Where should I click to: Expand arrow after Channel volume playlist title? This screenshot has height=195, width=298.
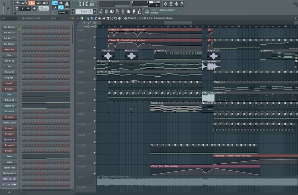pyautogui.click(x=174, y=18)
